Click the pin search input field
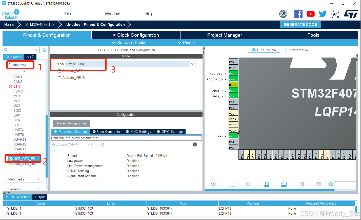This screenshot has width=361, height=220. [x=345, y=184]
